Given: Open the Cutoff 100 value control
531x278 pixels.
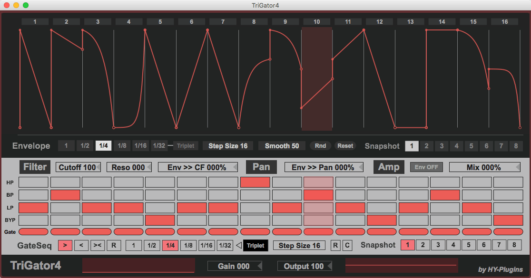Looking at the screenshot, I should point(78,167).
